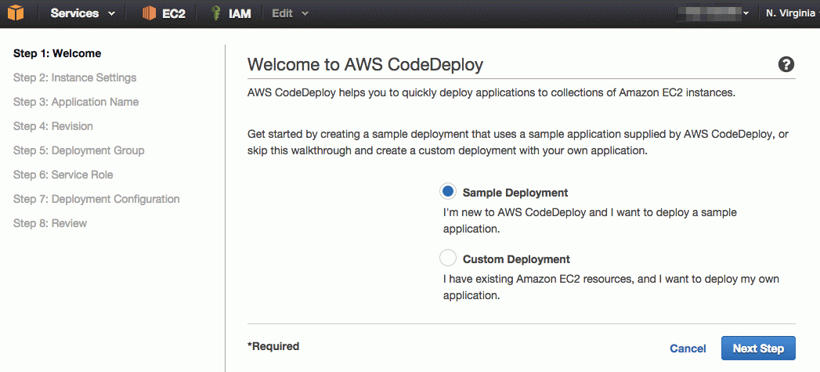Go to Step 7: Deployment Configuration
This screenshot has height=372, width=820.
(97, 199)
